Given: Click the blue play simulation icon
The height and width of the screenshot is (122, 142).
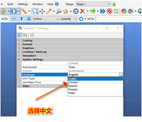Looking at the screenshot, I should (x=14, y=11).
